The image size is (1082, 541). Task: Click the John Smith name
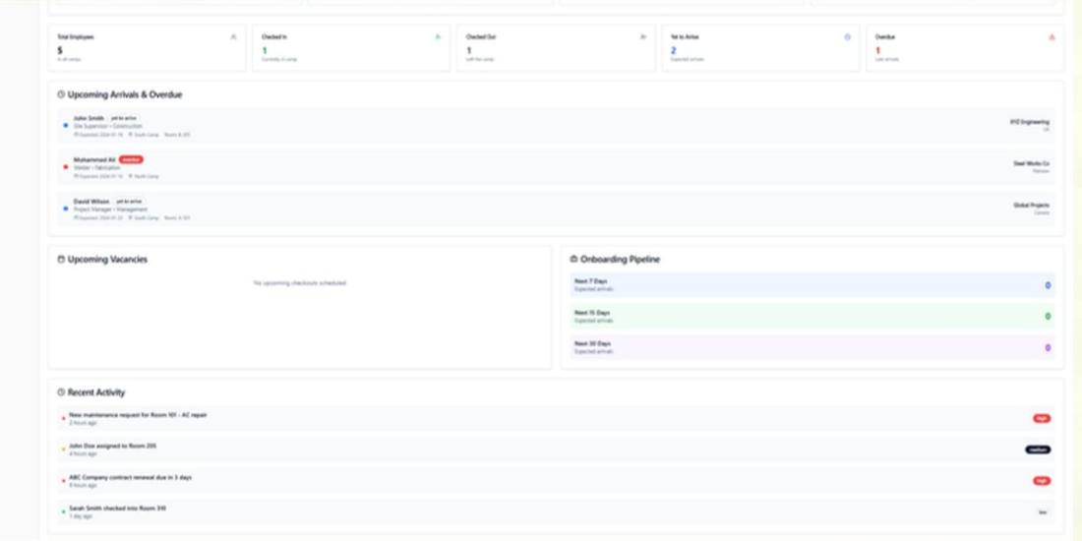tap(89, 118)
